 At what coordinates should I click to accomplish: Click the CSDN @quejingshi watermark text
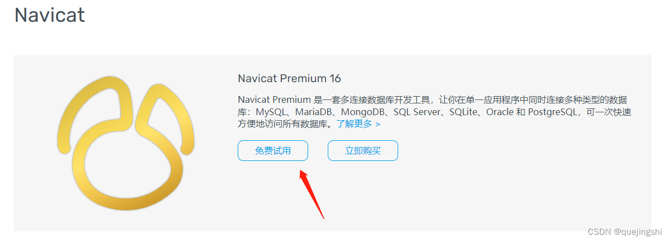625,232
